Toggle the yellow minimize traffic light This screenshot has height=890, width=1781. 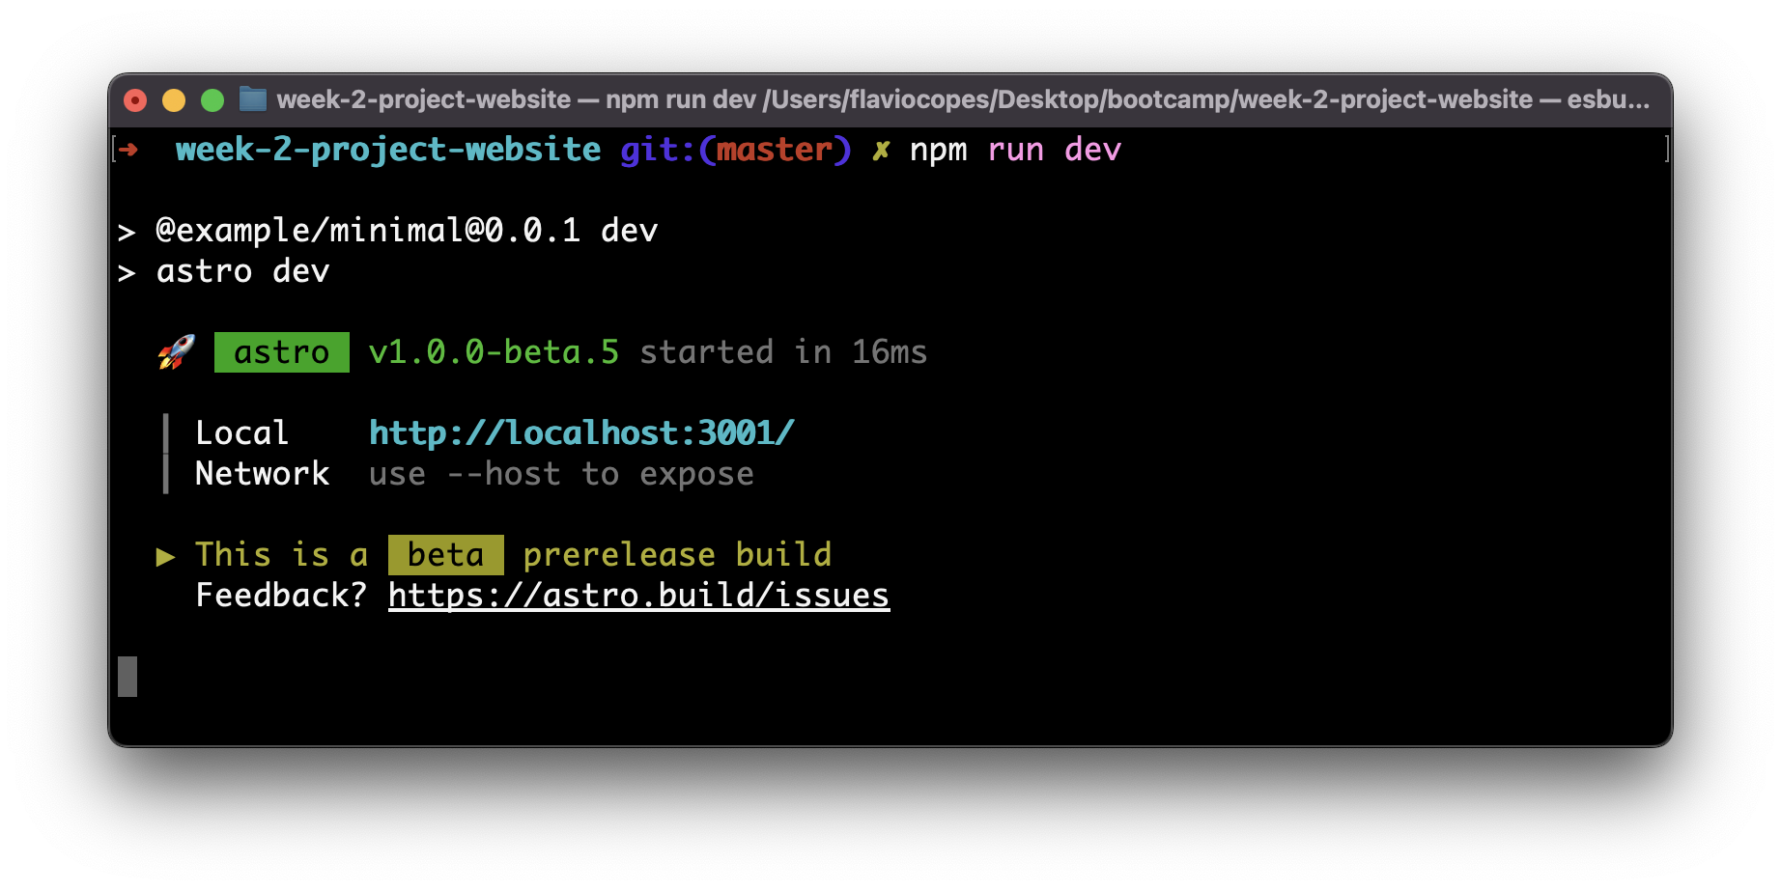point(173,99)
